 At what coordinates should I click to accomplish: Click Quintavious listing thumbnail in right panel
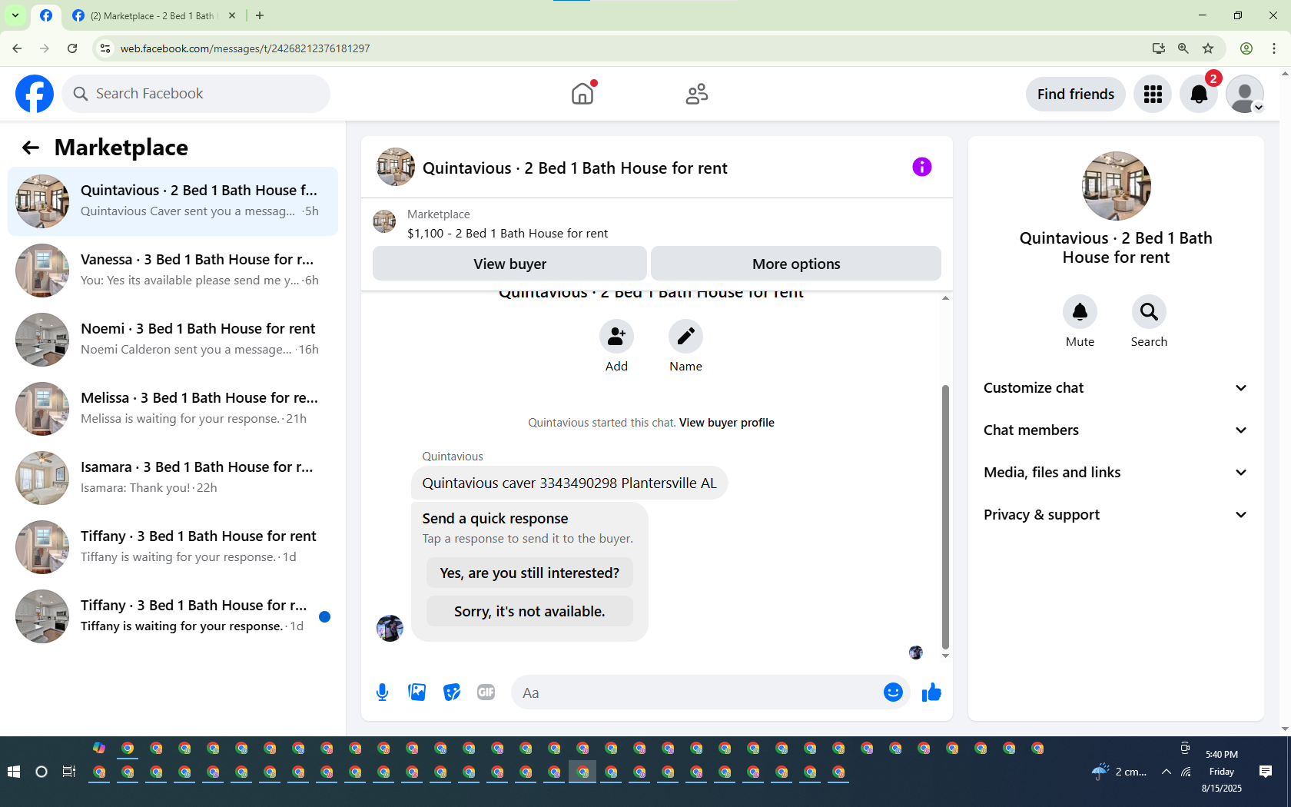pyautogui.click(x=1116, y=186)
